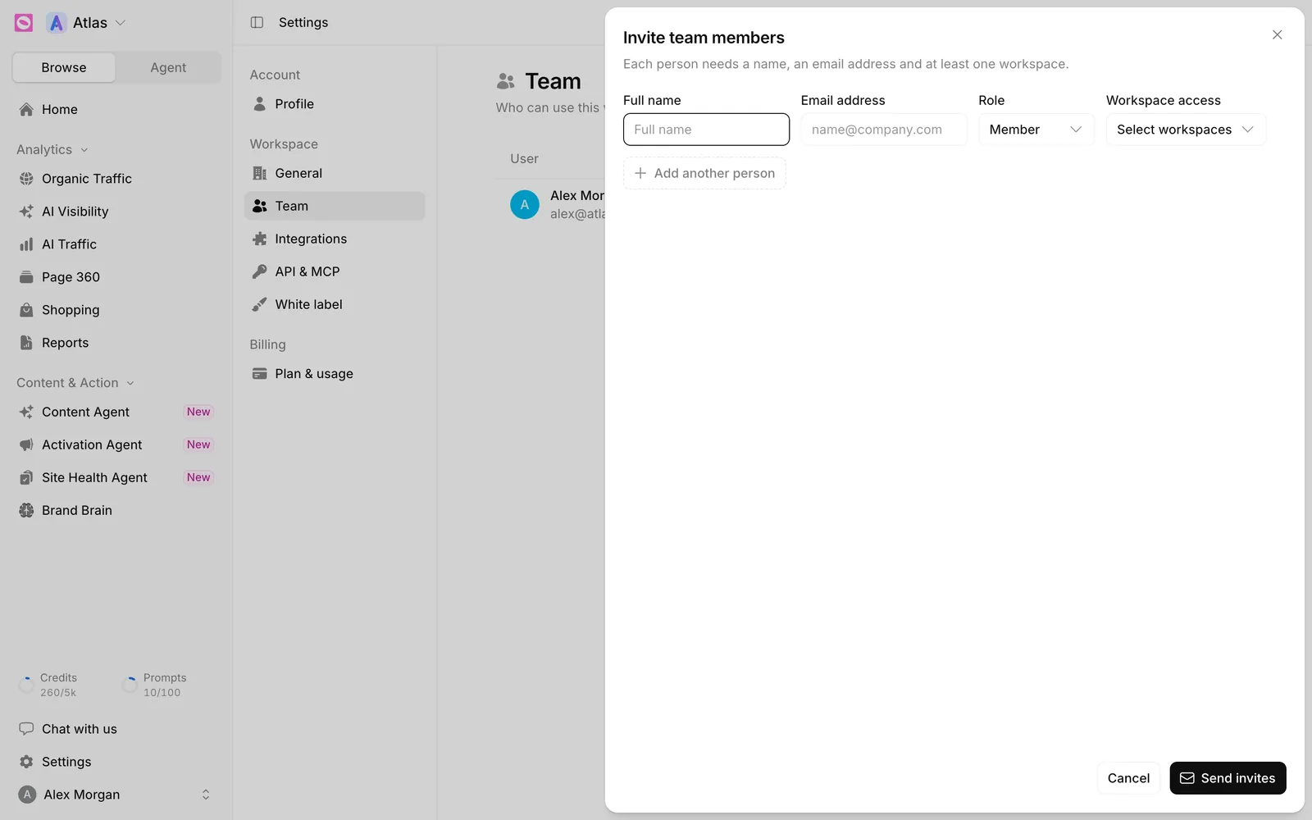
Task: Open Chat with us
Action: 116,729
